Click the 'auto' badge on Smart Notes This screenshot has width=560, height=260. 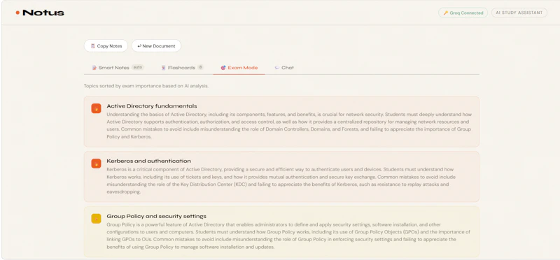pyautogui.click(x=137, y=67)
